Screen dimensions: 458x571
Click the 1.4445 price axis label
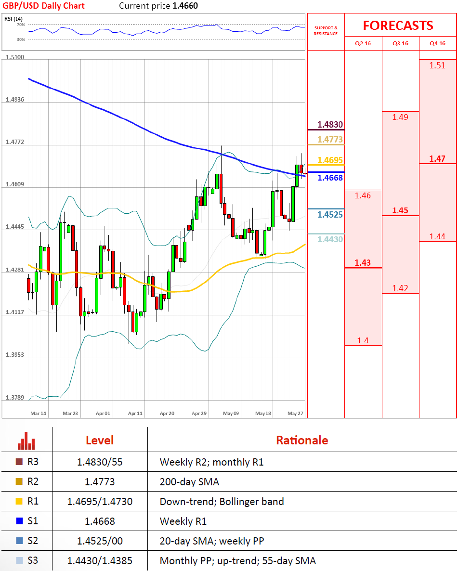click(x=15, y=226)
